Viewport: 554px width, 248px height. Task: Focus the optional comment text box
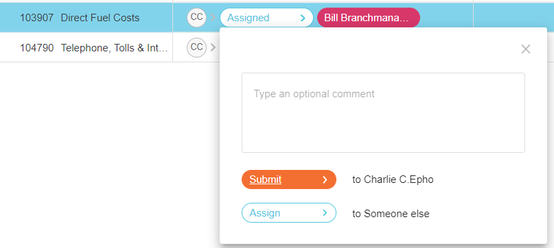tap(383, 112)
